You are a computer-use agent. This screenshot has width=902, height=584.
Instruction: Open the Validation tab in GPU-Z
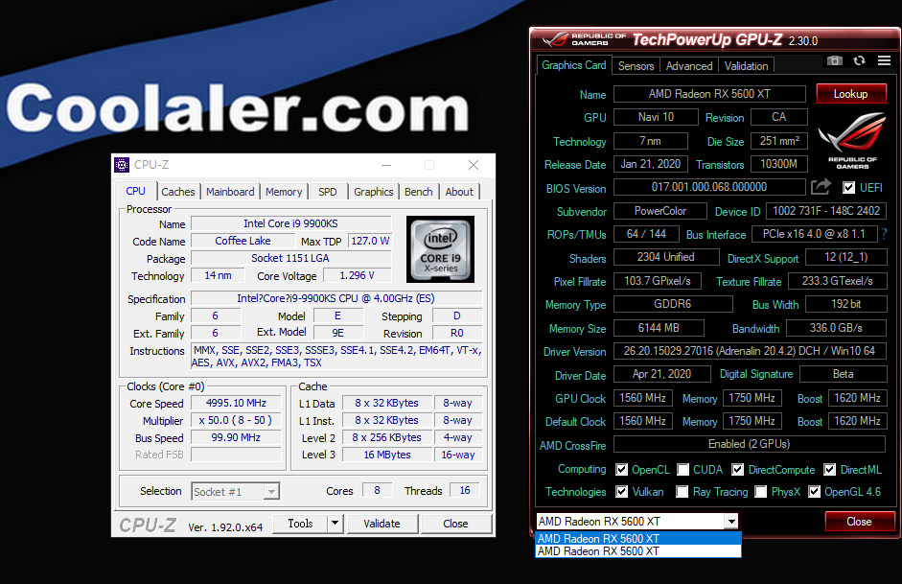[x=746, y=65]
